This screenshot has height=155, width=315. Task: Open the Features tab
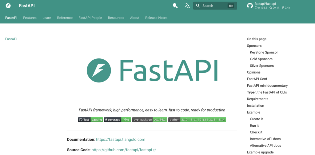click(x=30, y=18)
